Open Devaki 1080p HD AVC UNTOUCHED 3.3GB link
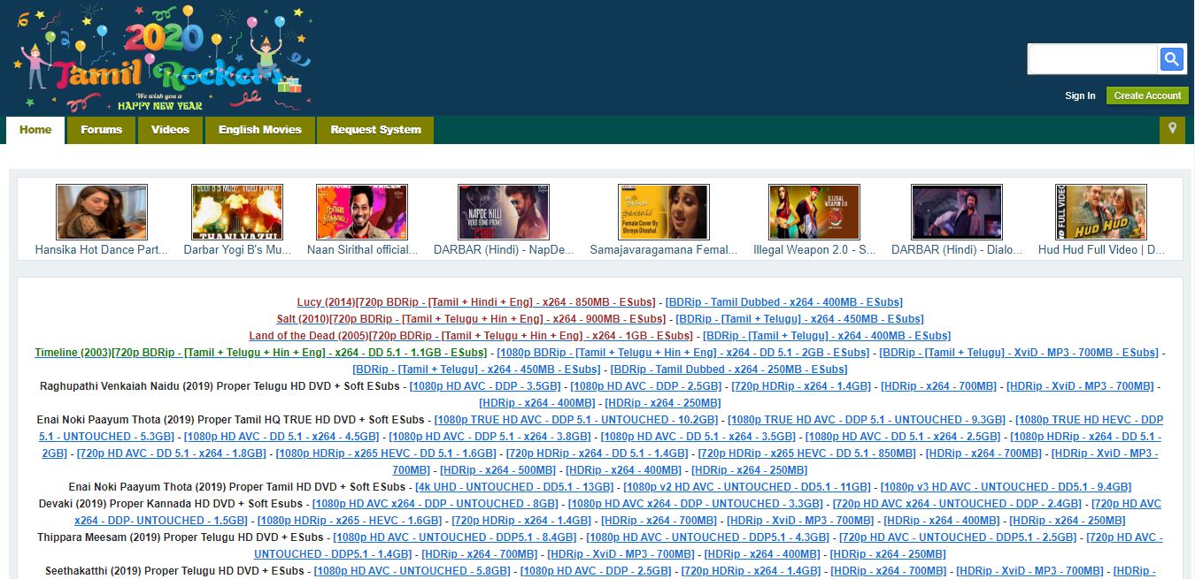This screenshot has width=1195, height=579. 696,504
